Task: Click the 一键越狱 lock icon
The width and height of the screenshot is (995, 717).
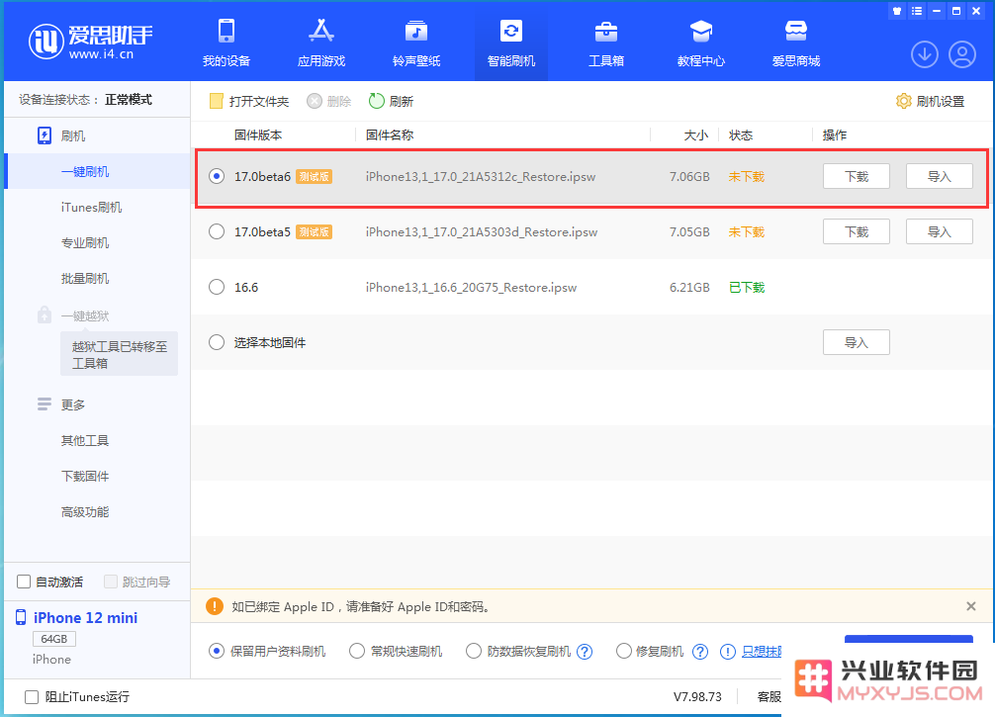Action: pyautogui.click(x=45, y=314)
